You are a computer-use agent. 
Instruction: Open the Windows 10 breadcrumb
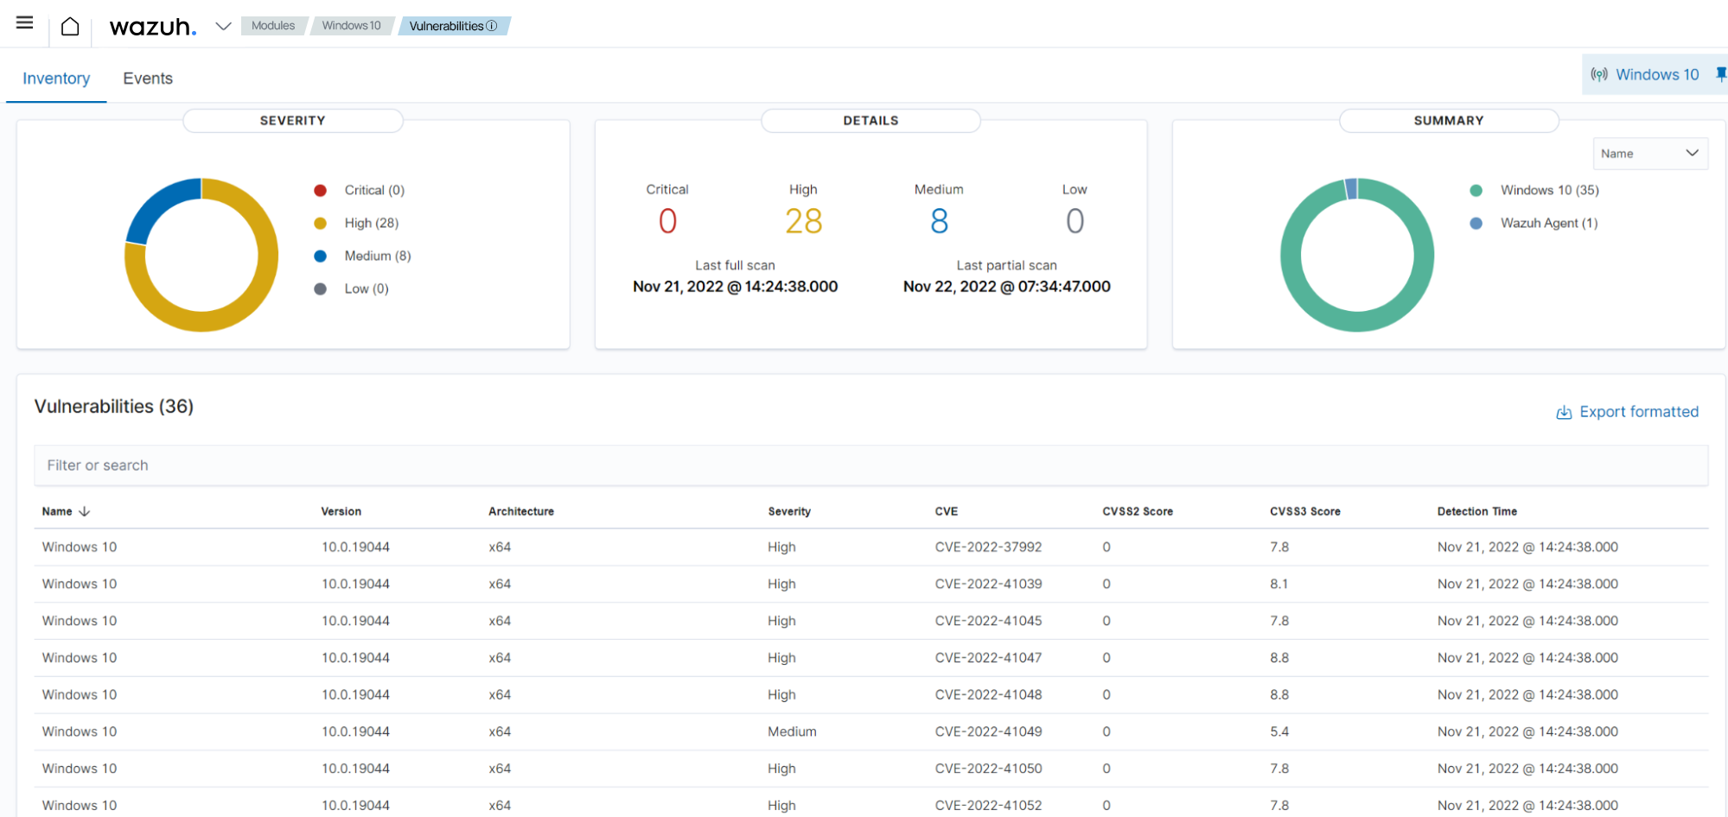tap(351, 26)
